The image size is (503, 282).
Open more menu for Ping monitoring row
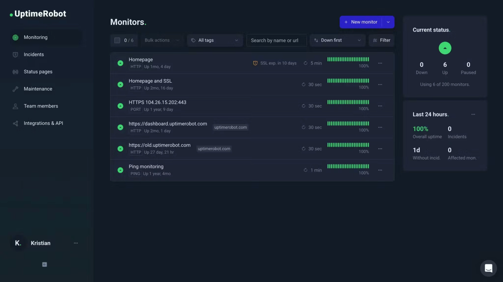tap(380, 170)
